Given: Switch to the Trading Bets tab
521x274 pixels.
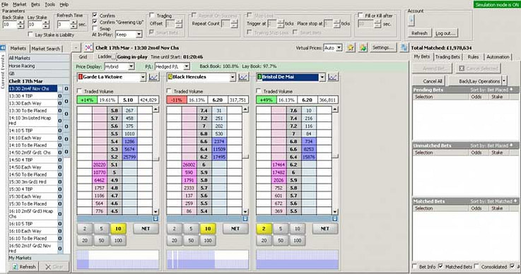Looking at the screenshot, I should 447,56.
